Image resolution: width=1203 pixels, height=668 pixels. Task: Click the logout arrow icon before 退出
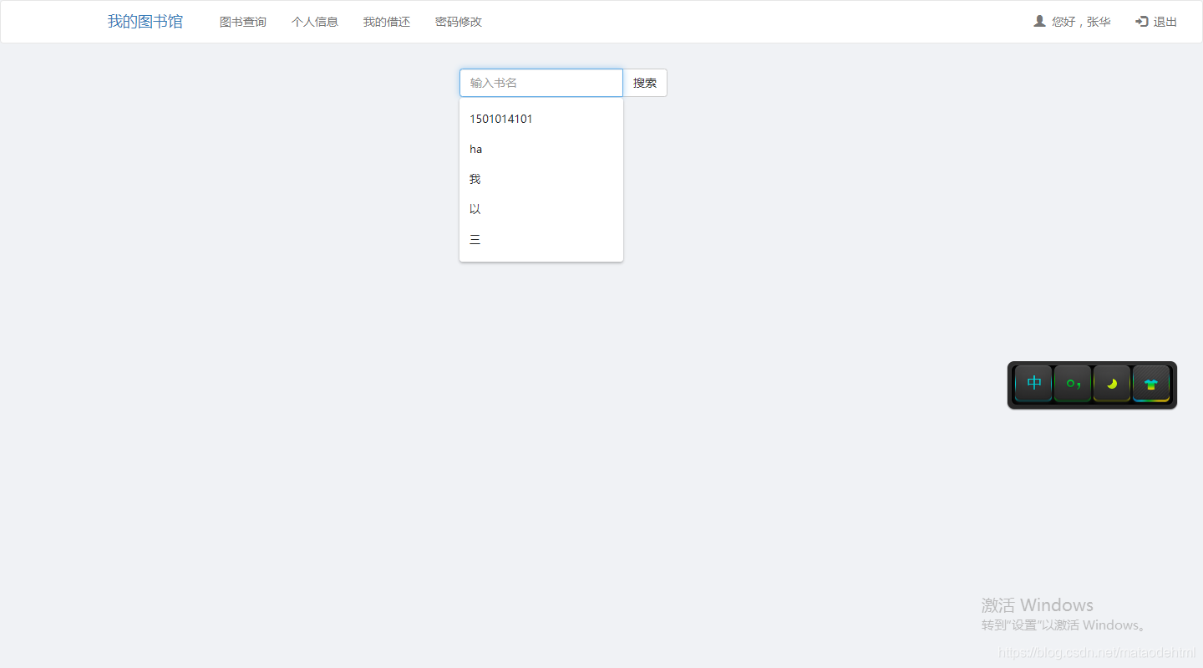(x=1141, y=21)
